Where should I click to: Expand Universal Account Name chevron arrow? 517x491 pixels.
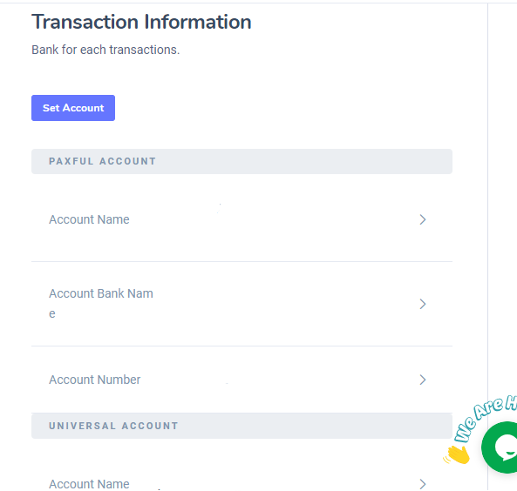(x=423, y=484)
